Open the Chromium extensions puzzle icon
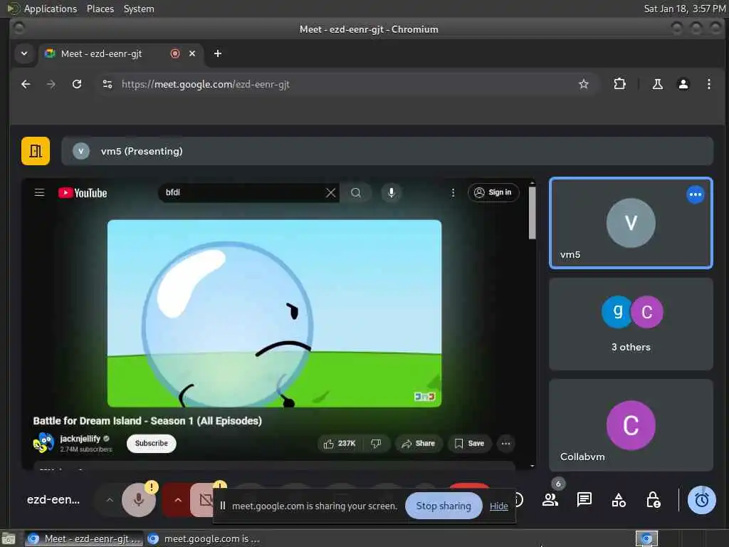 (619, 84)
